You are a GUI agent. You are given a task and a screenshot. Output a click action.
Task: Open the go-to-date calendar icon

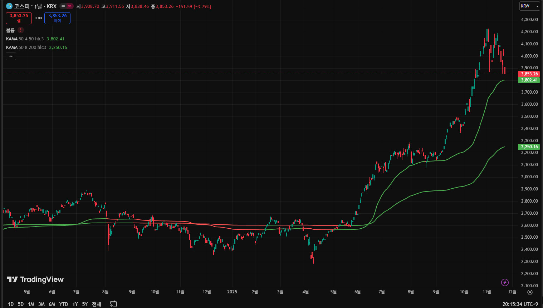[113, 304]
